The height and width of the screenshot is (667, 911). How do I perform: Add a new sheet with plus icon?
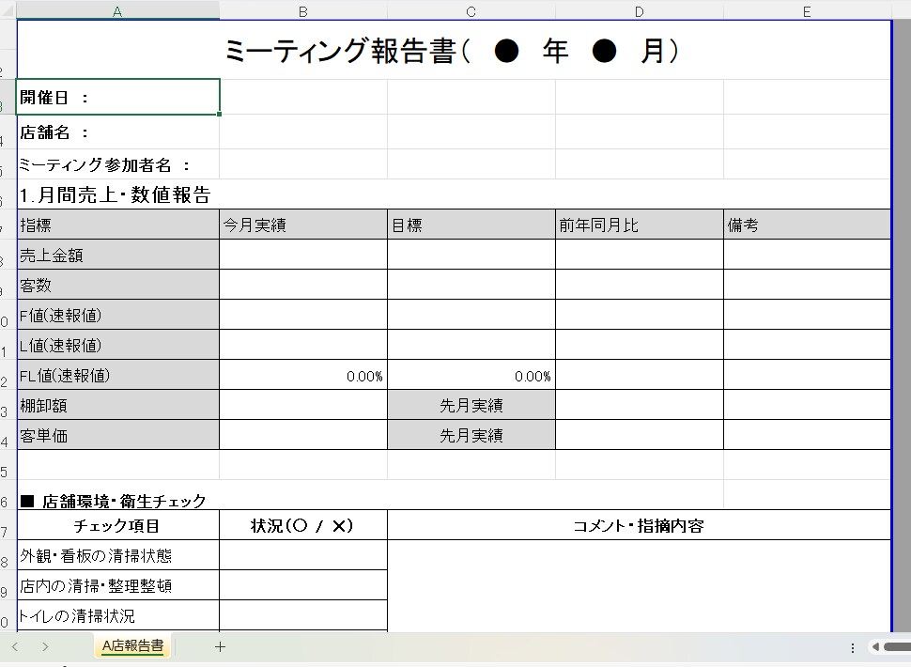(220, 646)
